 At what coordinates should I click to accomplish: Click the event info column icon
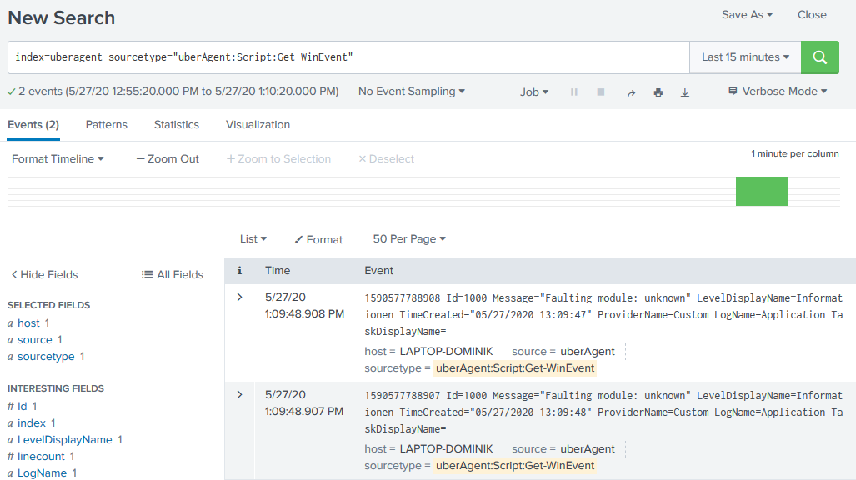coord(240,271)
